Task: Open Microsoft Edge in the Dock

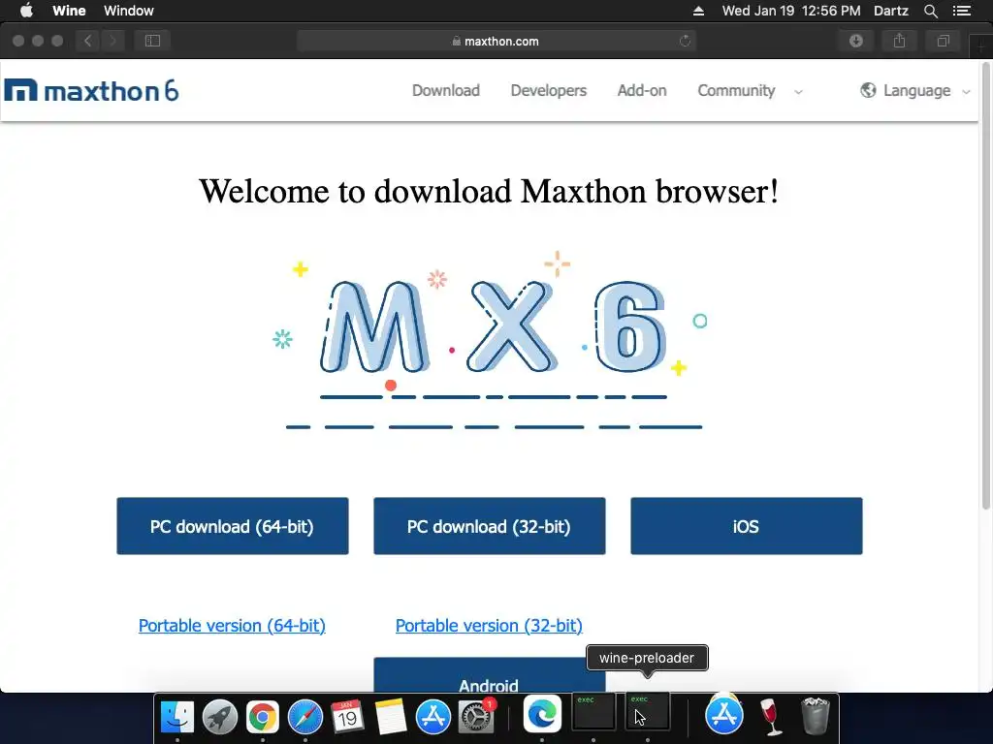Action: (542, 714)
